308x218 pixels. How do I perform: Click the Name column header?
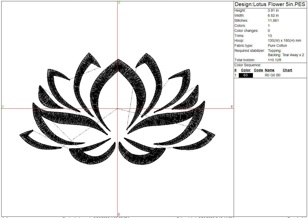click(x=269, y=70)
